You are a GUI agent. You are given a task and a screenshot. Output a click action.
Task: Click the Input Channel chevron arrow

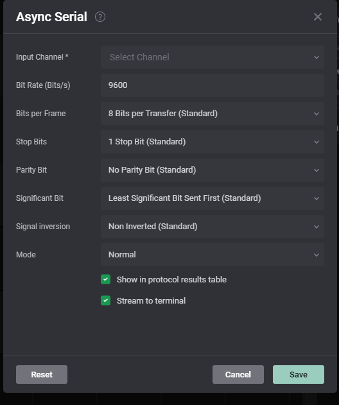pyautogui.click(x=317, y=57)
